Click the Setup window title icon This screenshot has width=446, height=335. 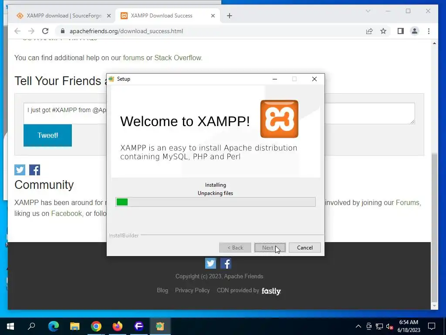coord(111,79)
